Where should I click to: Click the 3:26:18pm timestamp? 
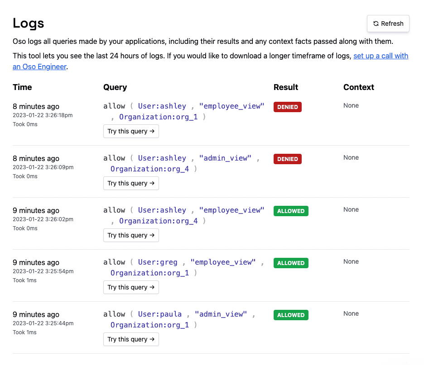point(43,115)
